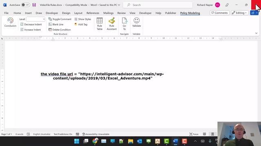Switch to the Insert tab
The width and height of the screenshot is (261, 146).
28,13
